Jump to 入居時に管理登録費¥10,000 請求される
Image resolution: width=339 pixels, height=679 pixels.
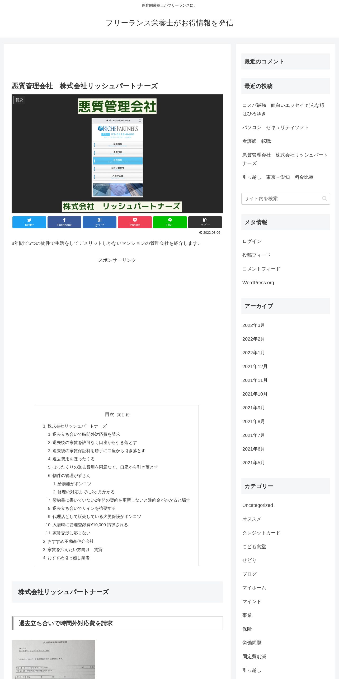click(x=90, y=525)
